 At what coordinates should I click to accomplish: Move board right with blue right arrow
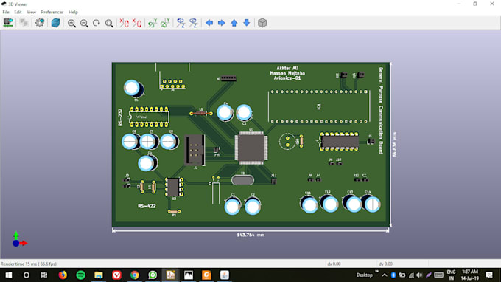(222, 23)
